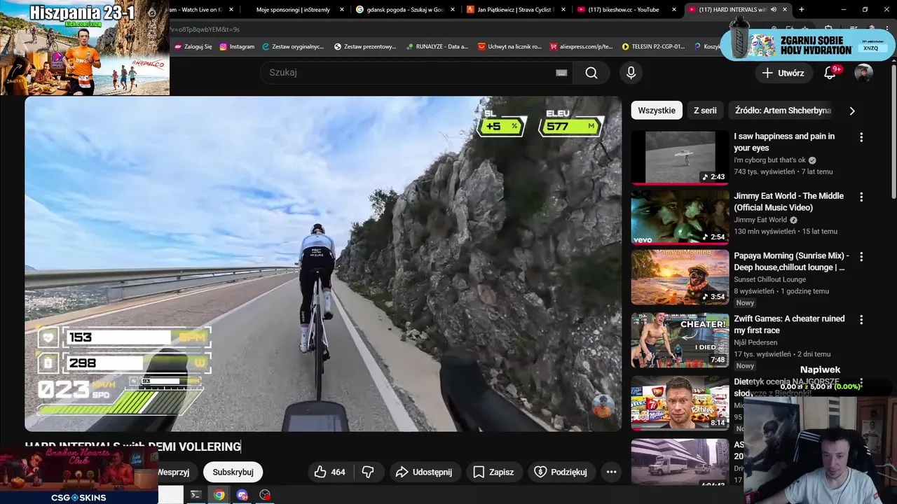
Task: Open the channel name "Njål Pedersen"
Action: [755, 342]
